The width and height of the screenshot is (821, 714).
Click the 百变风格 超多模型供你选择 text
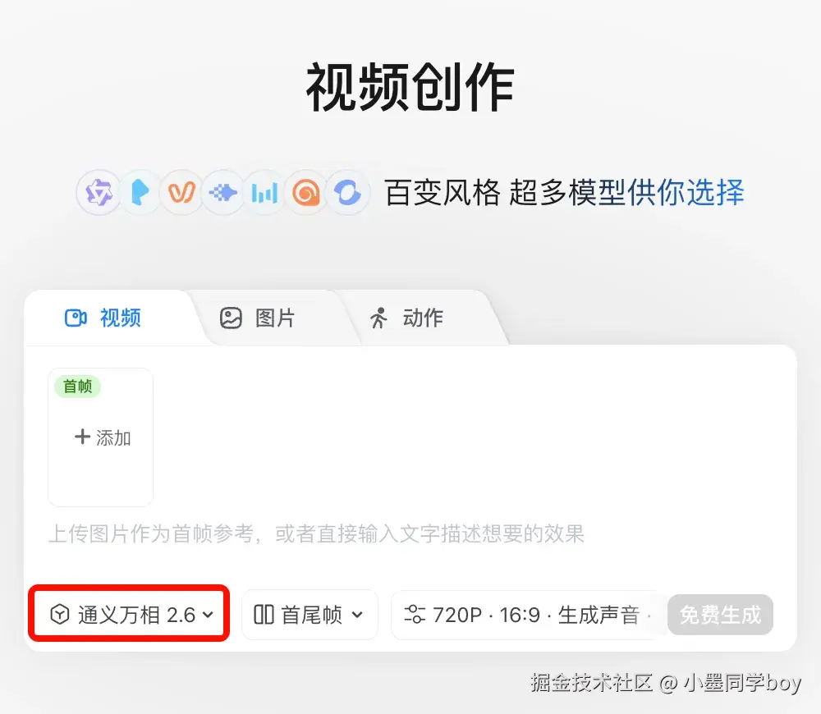click(x=564, y=193)
